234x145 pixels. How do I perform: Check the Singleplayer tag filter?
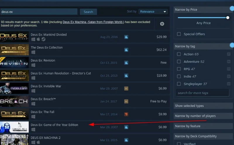[x=179, y=84]
